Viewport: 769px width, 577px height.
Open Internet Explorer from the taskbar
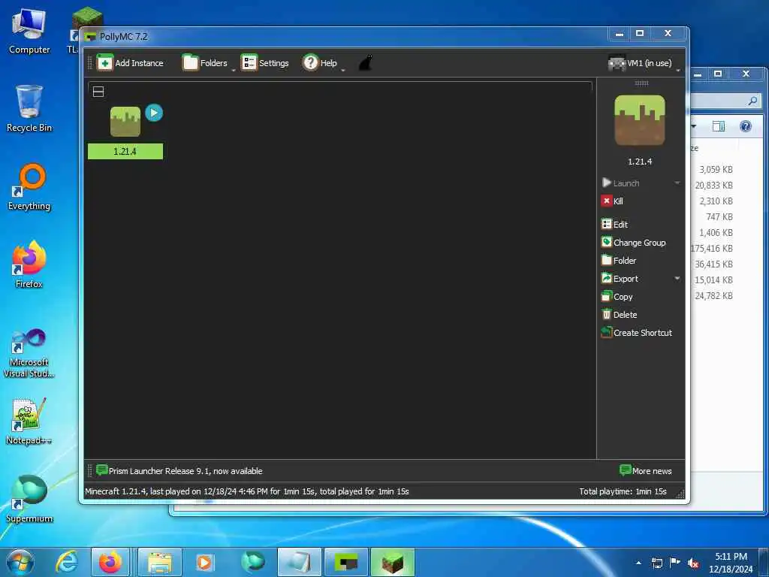pos(67,562)
